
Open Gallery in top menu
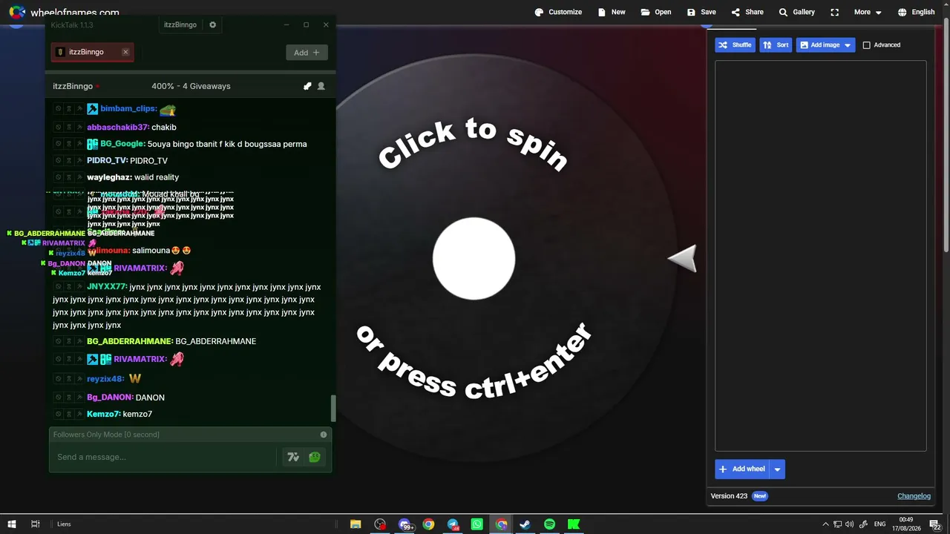796,12
